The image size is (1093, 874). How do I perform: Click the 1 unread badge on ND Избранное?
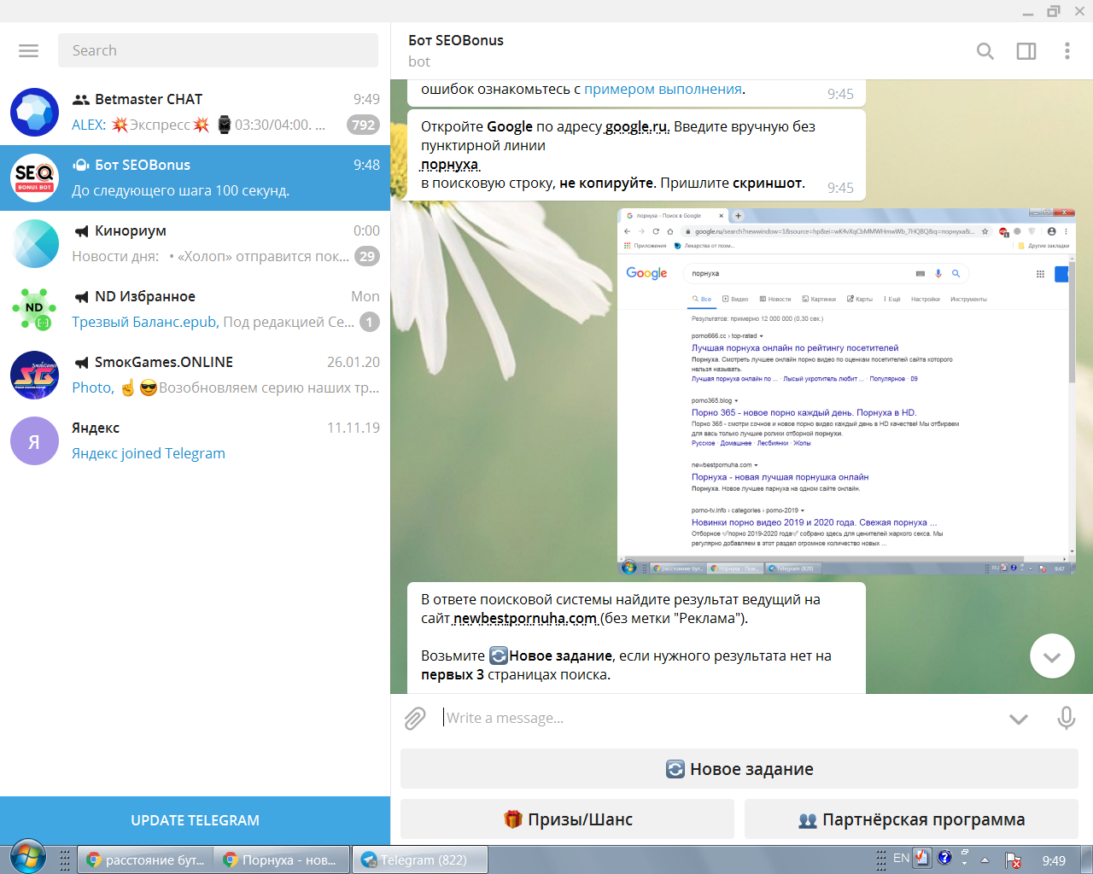[370, 322]
